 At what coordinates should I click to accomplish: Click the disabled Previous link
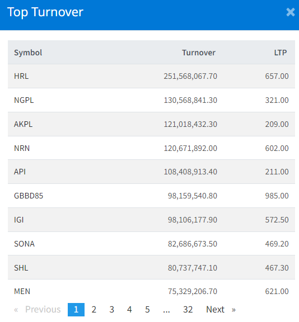(37, 310)
